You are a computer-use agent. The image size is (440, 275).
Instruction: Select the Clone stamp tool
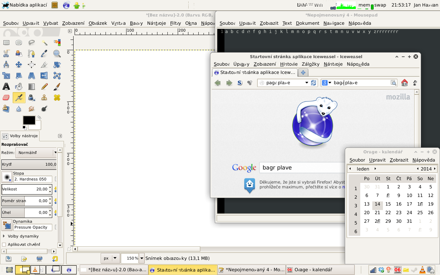coord(44,98)
